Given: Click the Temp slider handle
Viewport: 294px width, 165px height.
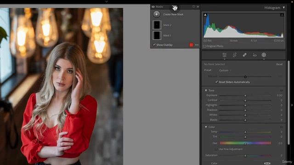Looking at the screenshot, I should [x=245, y=132].
